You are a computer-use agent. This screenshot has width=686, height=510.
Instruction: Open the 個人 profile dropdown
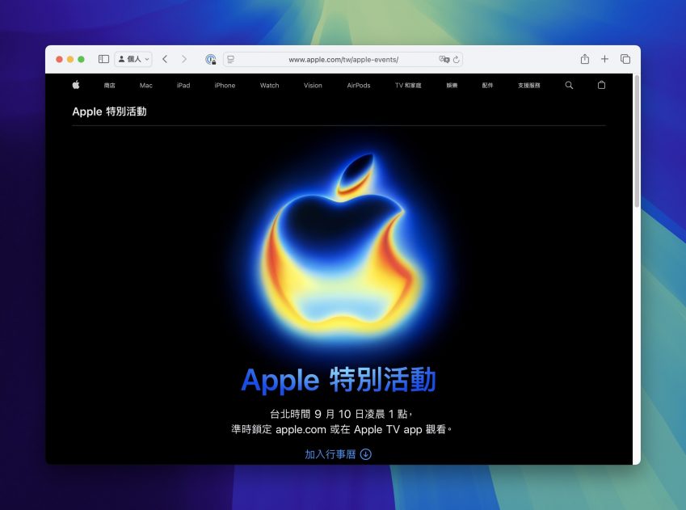pos(133,59)
